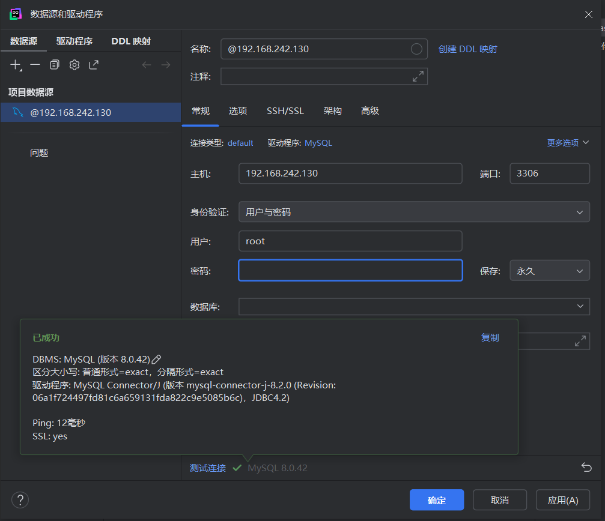Click the 创建 DDL 映射 link
Image resolution: width=605 pixels, height=521 pixels.
467,49
